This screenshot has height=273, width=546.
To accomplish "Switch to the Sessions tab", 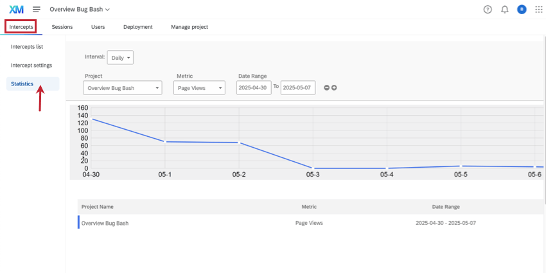I will pyautogui.click(x=62, y=27).
